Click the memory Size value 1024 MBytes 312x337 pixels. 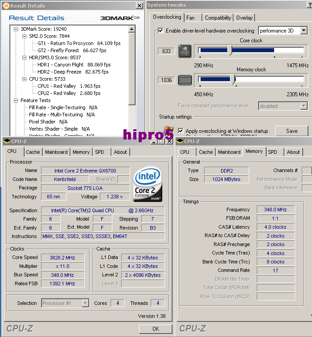[x=226, y=179]
